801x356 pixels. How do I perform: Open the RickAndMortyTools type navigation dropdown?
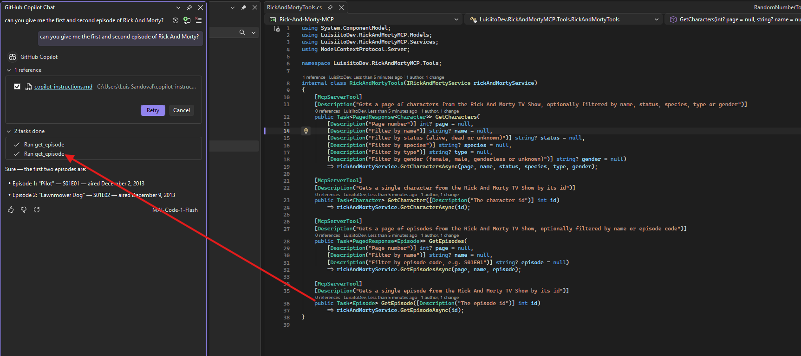click(x=657, y=19)
